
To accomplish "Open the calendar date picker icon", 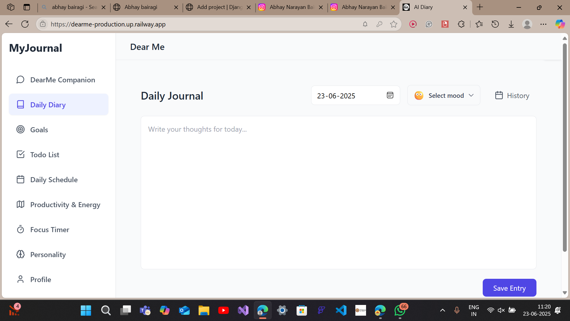I will pos(390,95).
